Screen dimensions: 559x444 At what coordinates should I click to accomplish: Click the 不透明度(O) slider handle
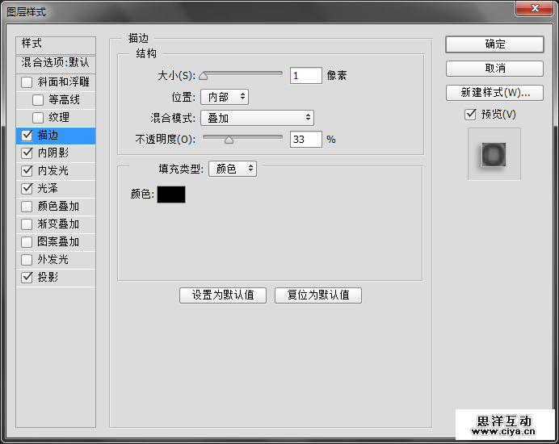(x=229, y=140)
